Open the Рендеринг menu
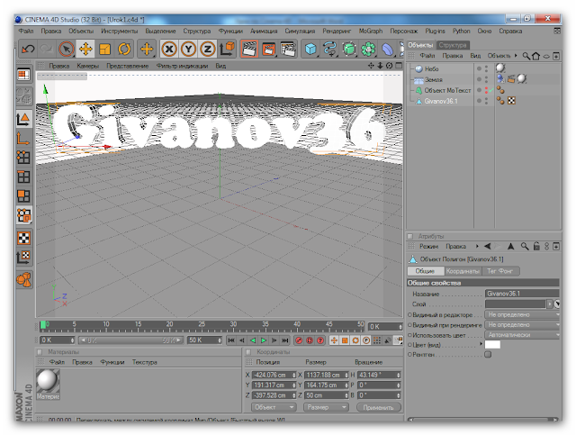Viewport: 576px width, 435px height. [x=337, y=32]
